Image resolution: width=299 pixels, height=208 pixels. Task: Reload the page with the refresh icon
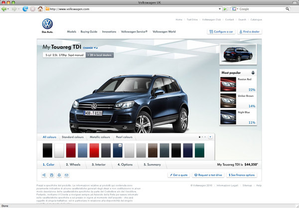pyautogui.click(x=26, y=9)
